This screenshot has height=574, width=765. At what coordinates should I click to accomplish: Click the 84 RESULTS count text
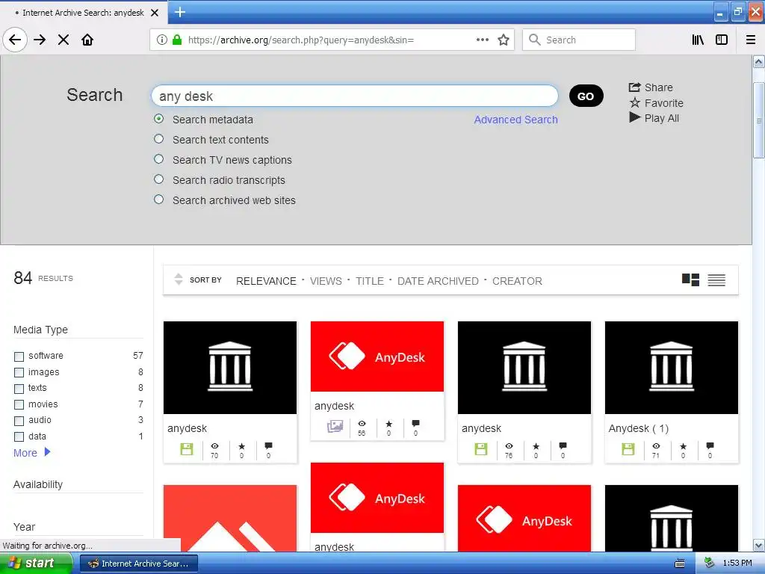tap(43, 278)
